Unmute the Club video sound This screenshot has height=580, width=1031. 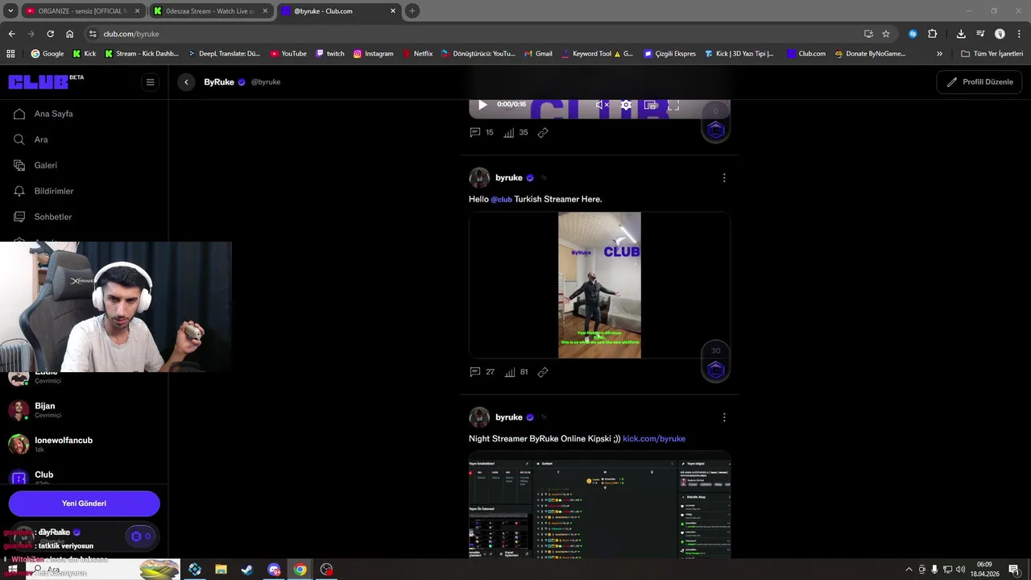(602, 105)
